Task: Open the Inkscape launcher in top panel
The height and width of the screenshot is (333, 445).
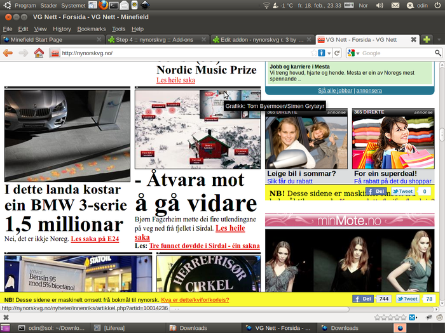Action: click(x=146, y=5)
